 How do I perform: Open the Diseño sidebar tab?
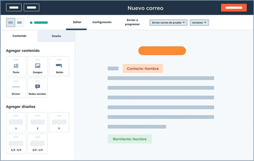[56, 36]
